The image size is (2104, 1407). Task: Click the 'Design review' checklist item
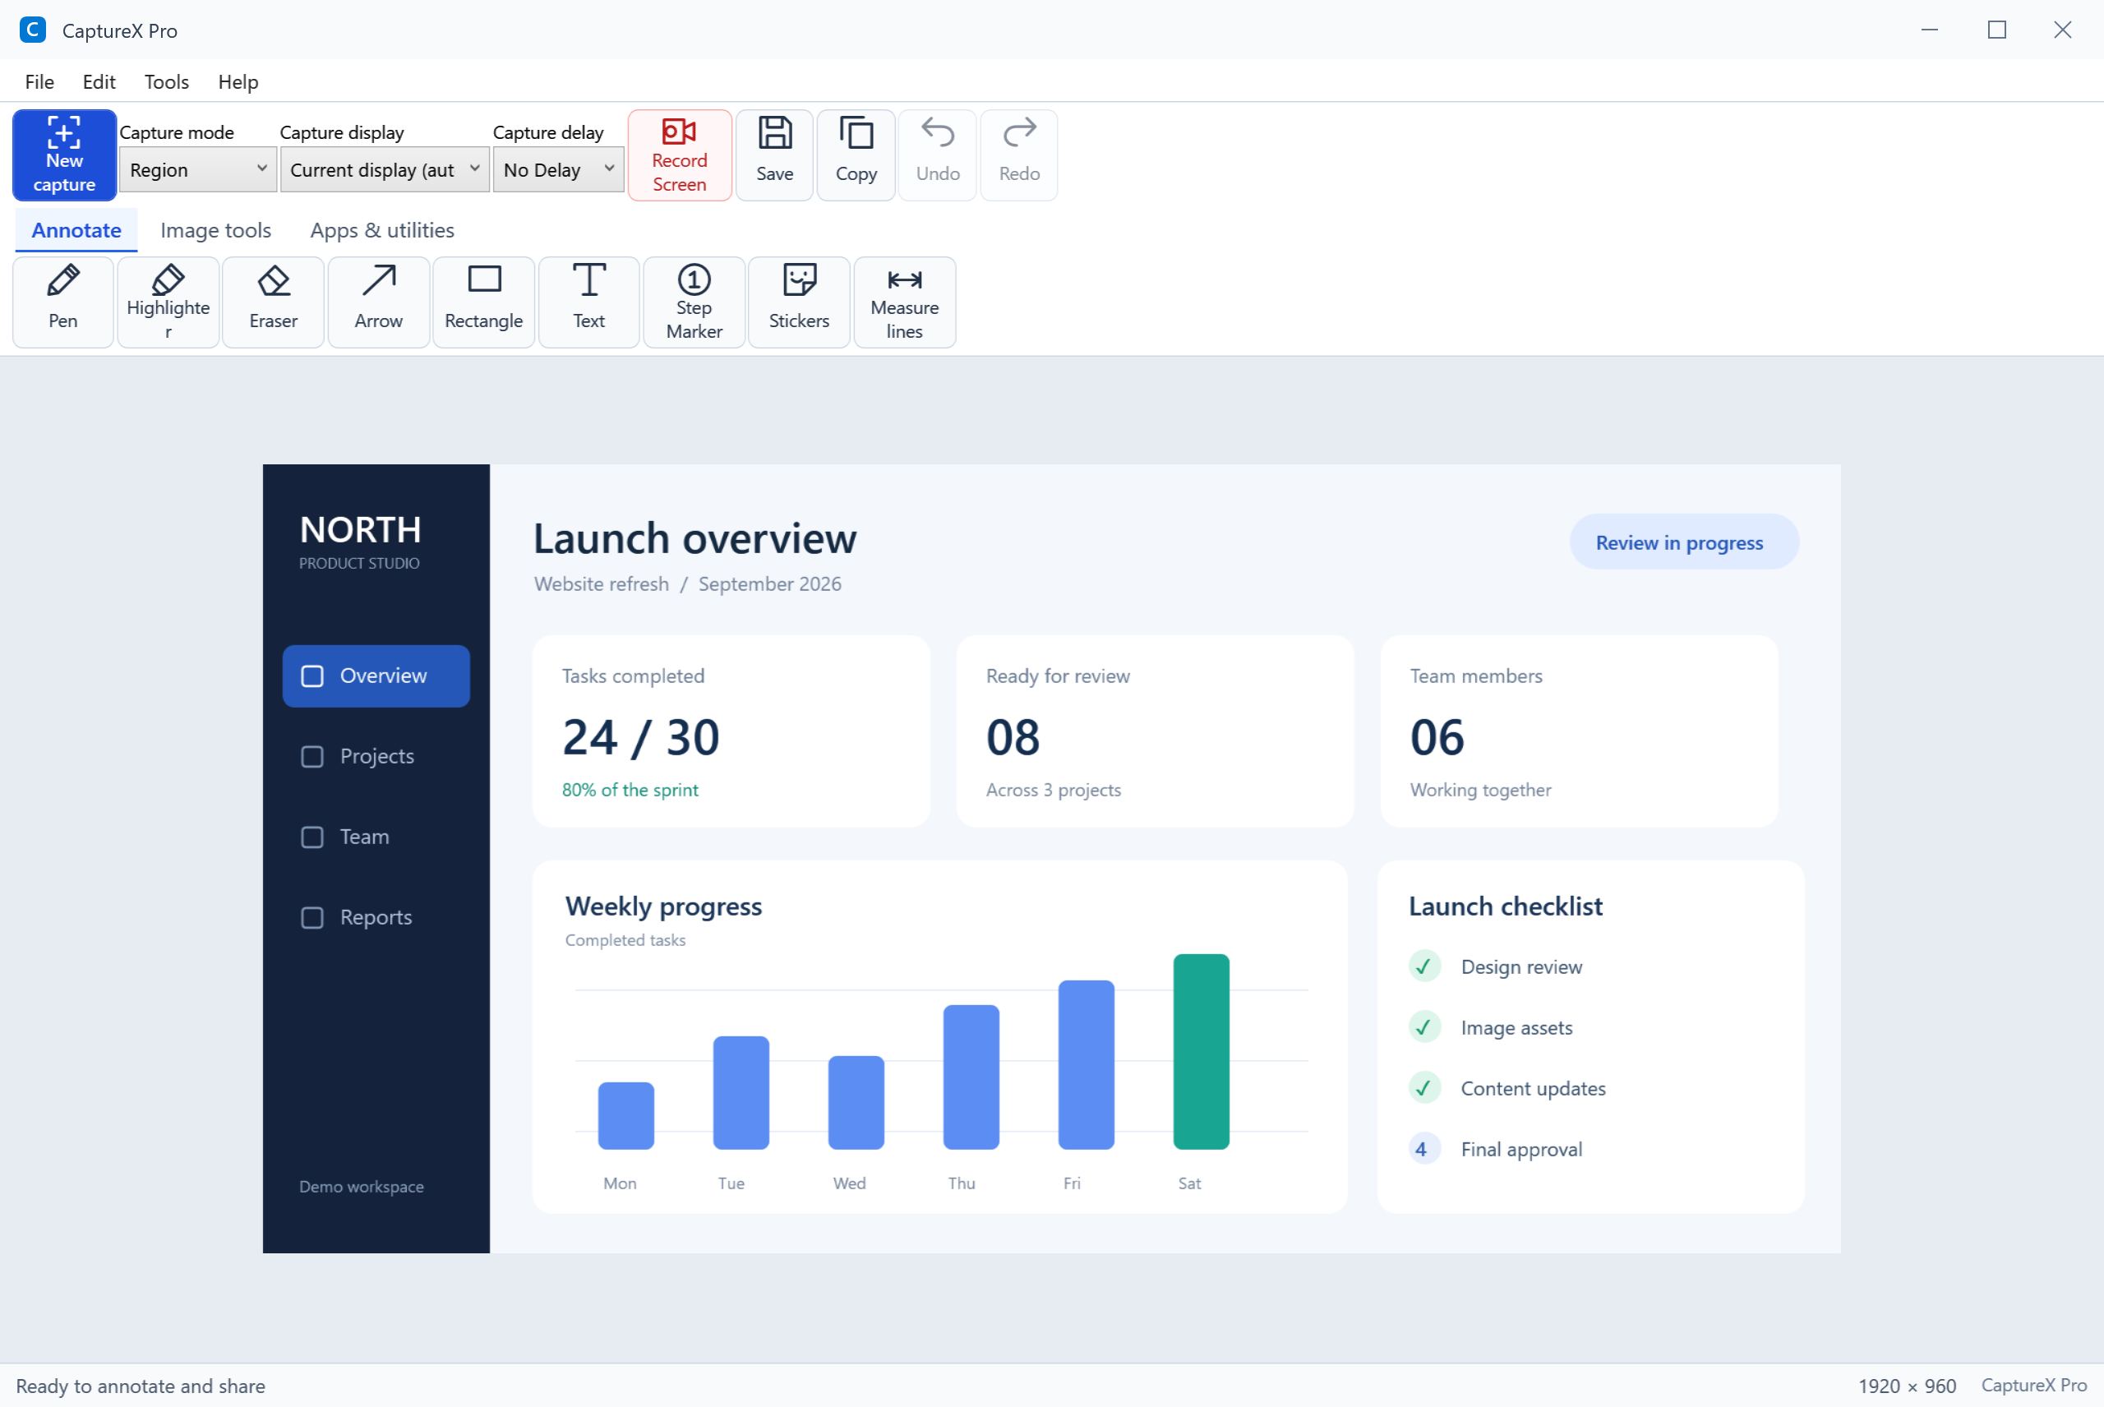point(1520,966)
